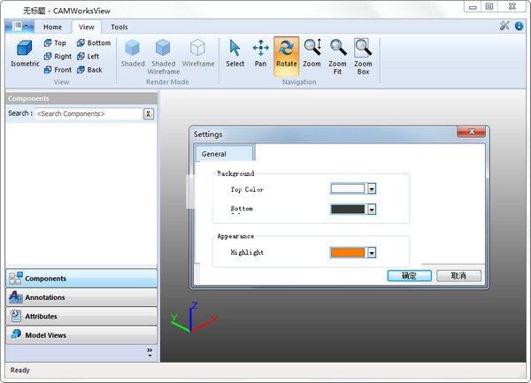
Task: Clear the search with the X button
Action: point(148,114)
